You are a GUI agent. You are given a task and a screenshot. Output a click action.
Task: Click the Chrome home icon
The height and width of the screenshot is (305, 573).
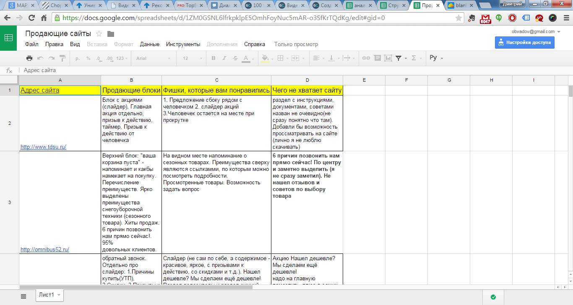click(44, 18)
